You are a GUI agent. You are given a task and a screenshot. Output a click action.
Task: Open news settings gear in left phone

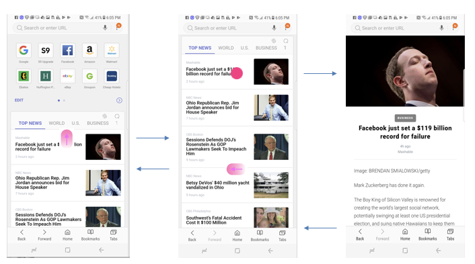point(104,116)
